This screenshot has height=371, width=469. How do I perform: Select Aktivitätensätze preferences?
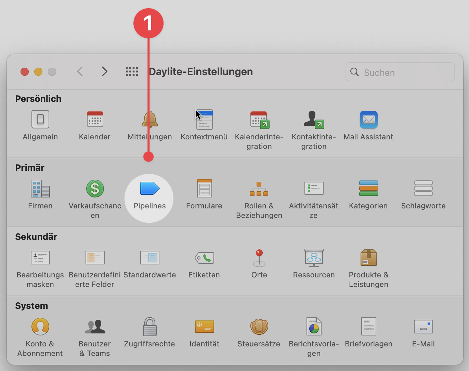point(314,189)
